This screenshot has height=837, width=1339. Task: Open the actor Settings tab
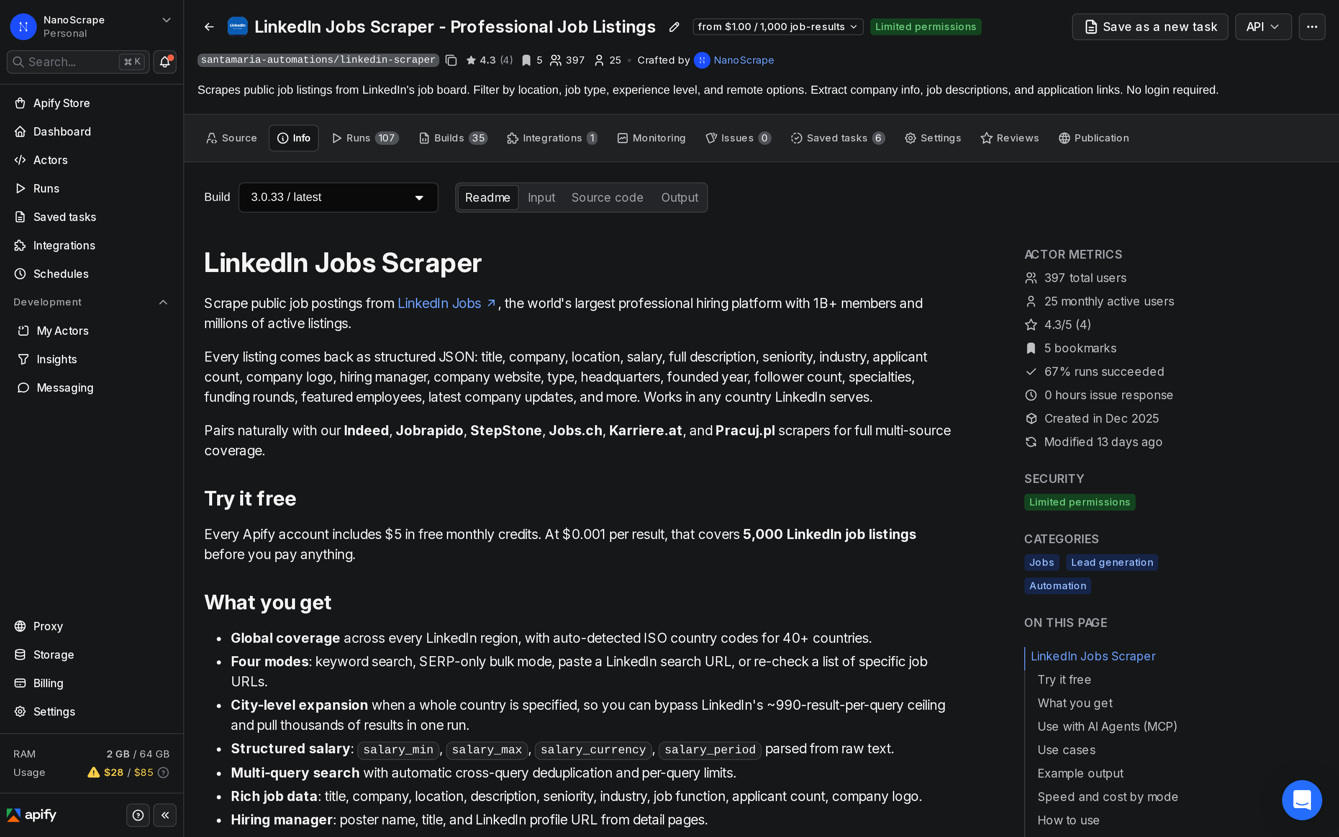point(933,138)
